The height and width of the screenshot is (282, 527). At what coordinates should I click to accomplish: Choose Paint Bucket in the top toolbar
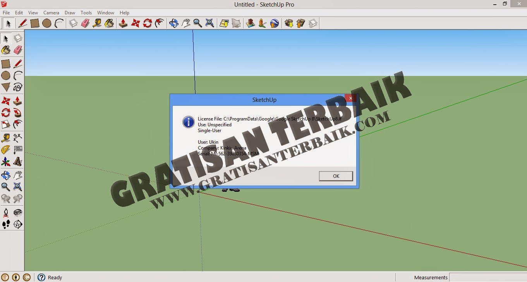pyautogui.click(x=110, y=24)
